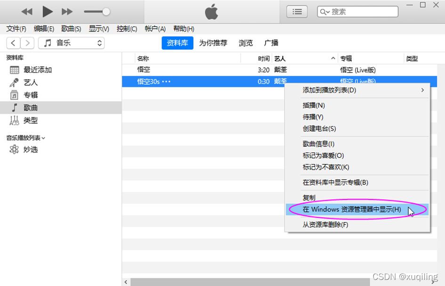Start playback with the Play button
Viewport: 445px width, 286px height.
point(48,12)
